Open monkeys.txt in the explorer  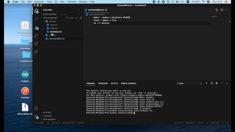click(x=56, y=32)
